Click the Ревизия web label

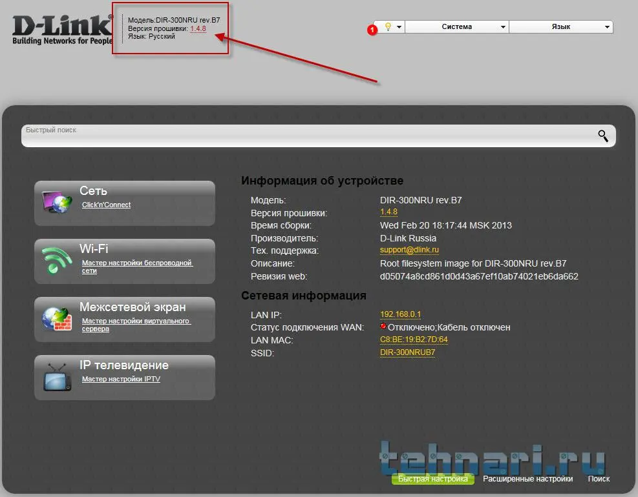[279, 276]
